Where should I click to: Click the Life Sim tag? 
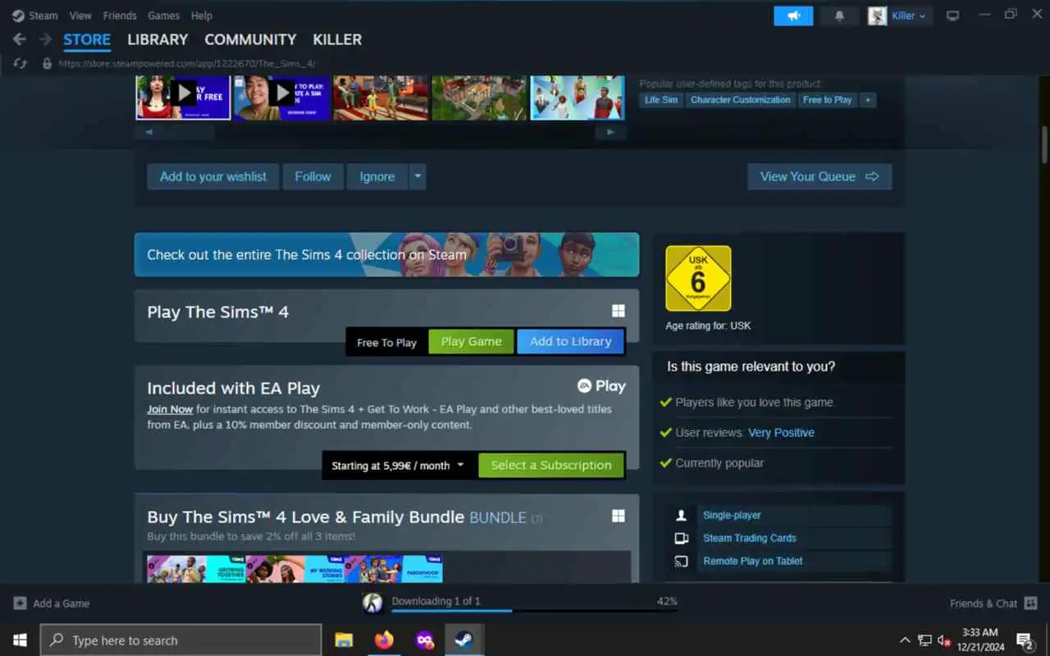click(661, 100)
